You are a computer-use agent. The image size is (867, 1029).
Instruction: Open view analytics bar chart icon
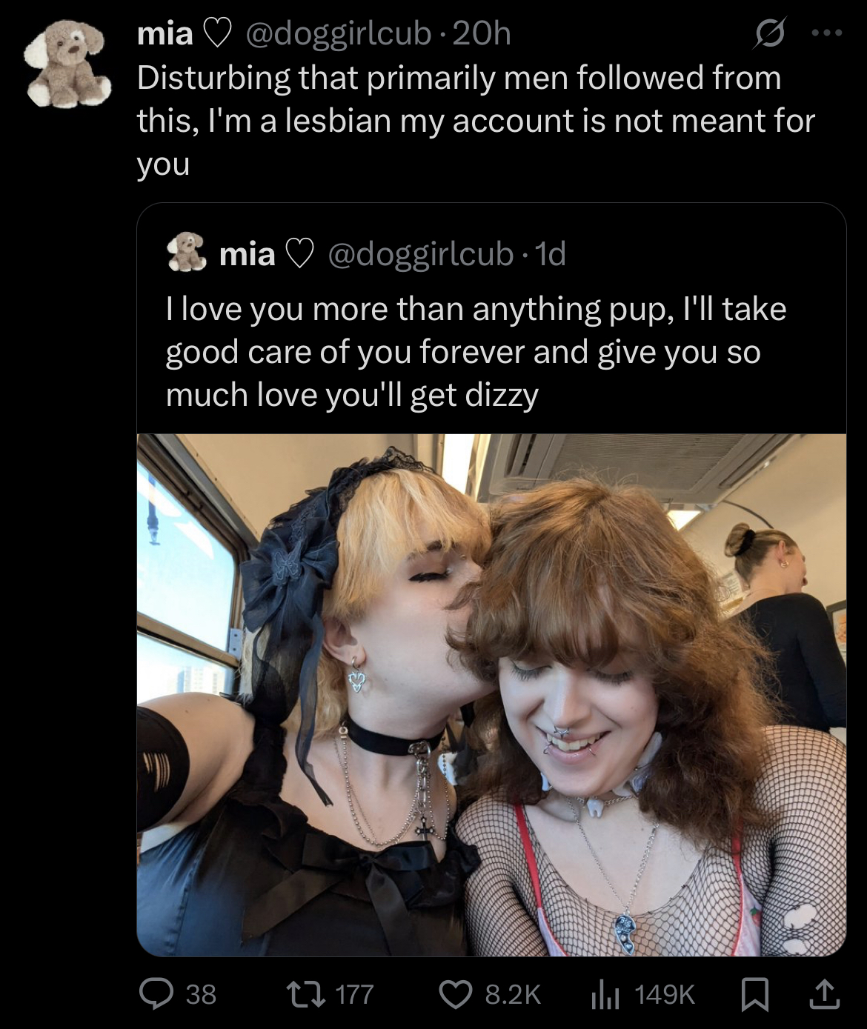(x=605, y=994)
